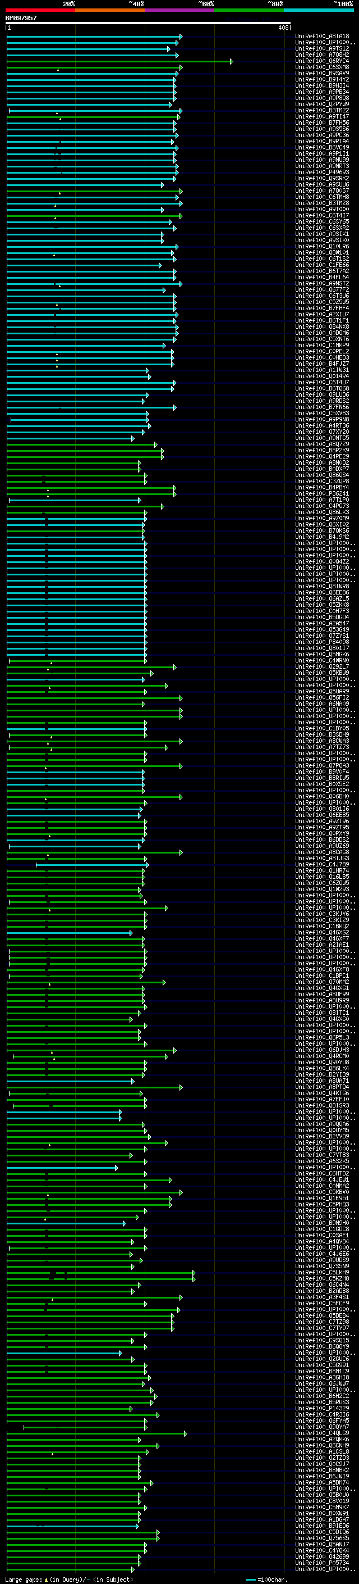Select hit label UniRef100_B9IEQ6
This screenshot has height=1584, width=359.
[x=322, y=1526]
